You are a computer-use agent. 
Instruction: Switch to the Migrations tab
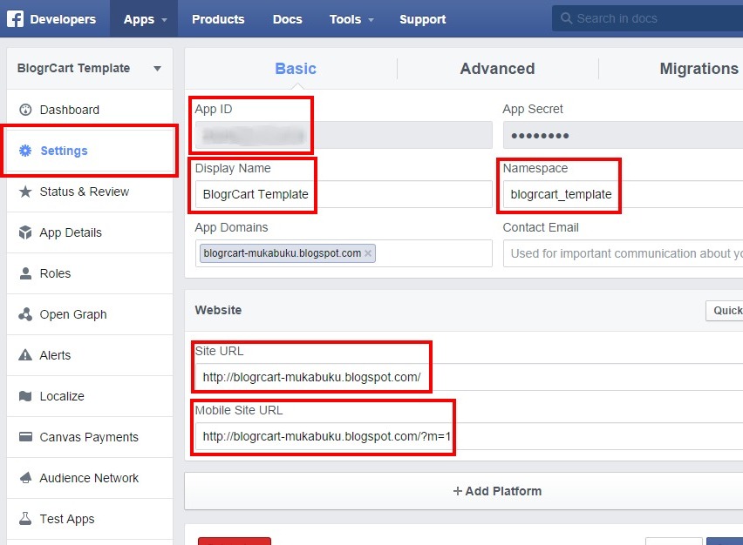pyautogui.click(x=699, y=69)
